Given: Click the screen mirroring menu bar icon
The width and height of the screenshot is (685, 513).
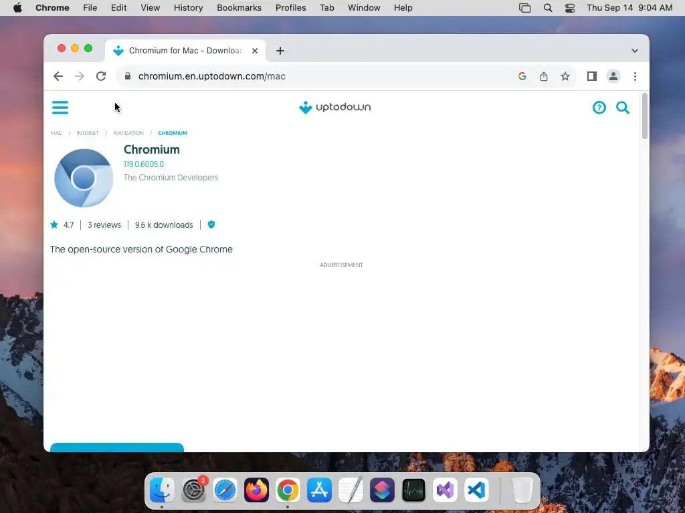Looking at the screenshot, I should point(524,8).
